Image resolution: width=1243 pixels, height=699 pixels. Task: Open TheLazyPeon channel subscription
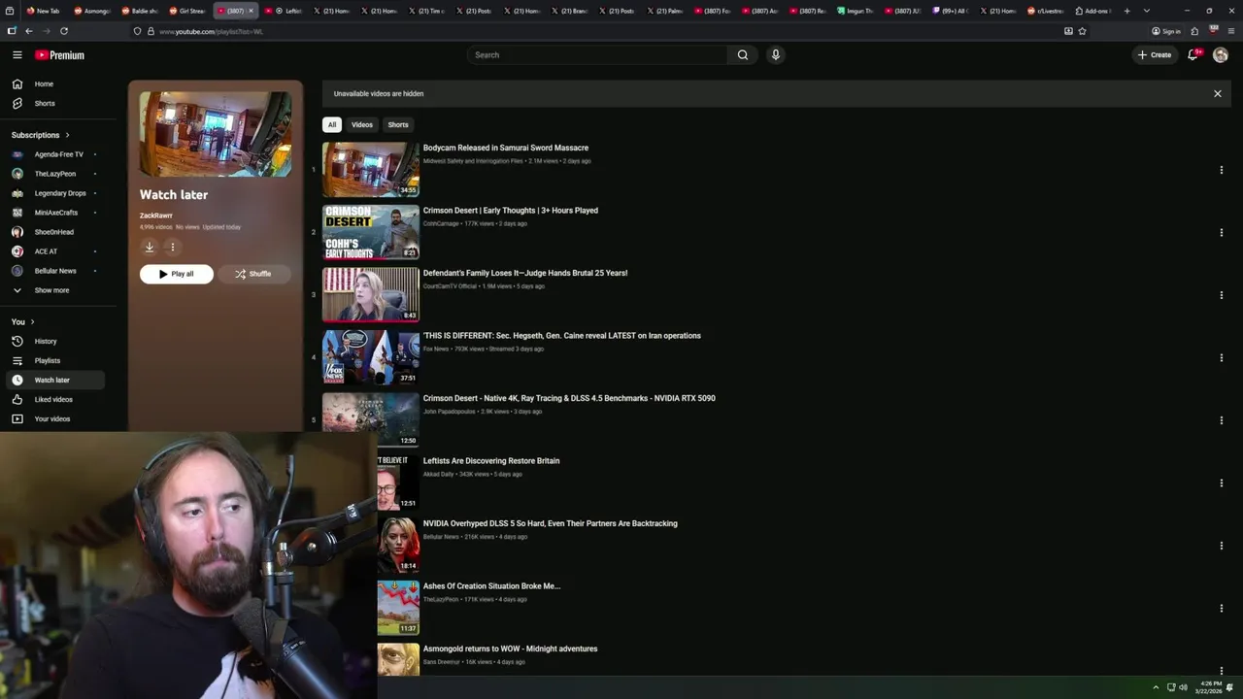[54, 174]
